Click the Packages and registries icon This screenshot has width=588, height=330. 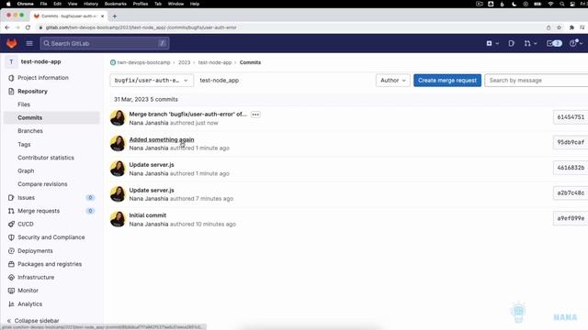point(11,264)
